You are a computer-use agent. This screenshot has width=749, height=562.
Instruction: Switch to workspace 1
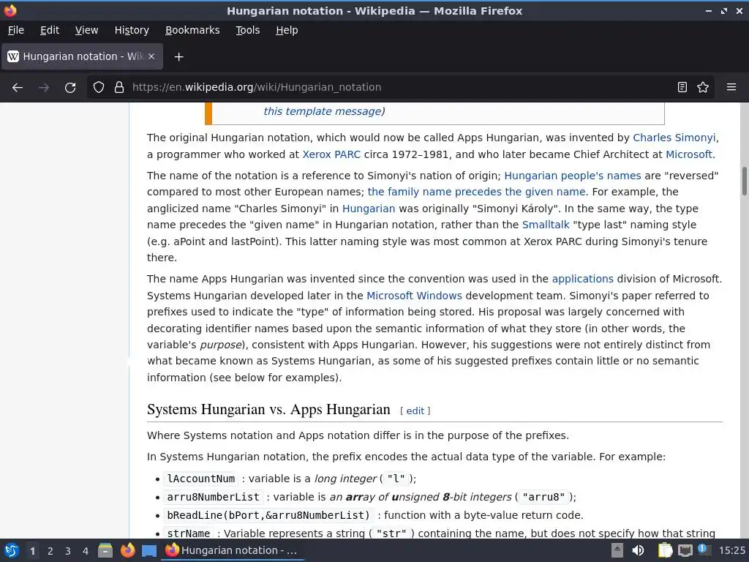pyautogui.click(x=32, y=551)
